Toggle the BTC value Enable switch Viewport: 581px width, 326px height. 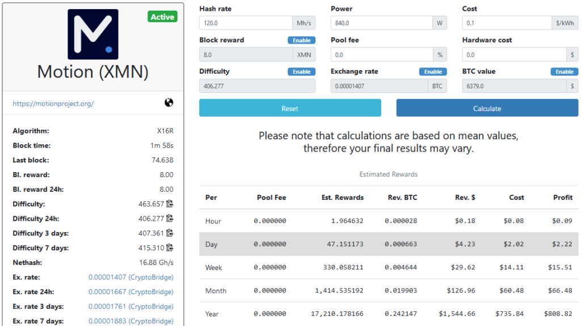(x=564, y=71)
